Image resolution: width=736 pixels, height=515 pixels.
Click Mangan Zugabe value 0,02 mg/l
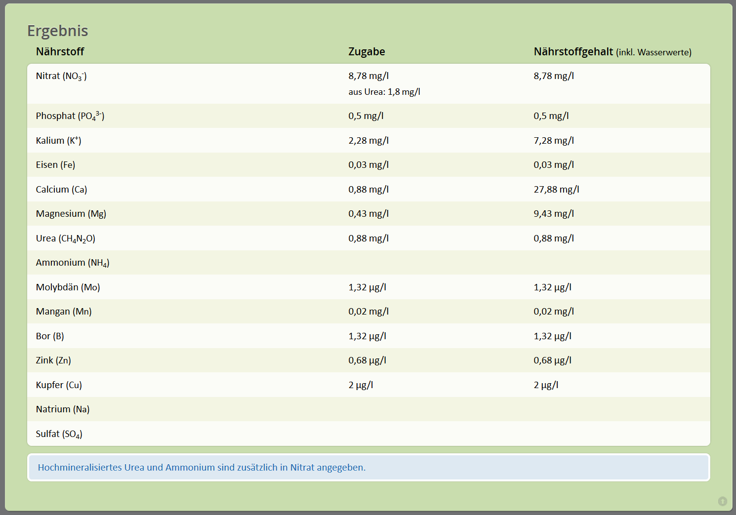(x=368, y=312)
